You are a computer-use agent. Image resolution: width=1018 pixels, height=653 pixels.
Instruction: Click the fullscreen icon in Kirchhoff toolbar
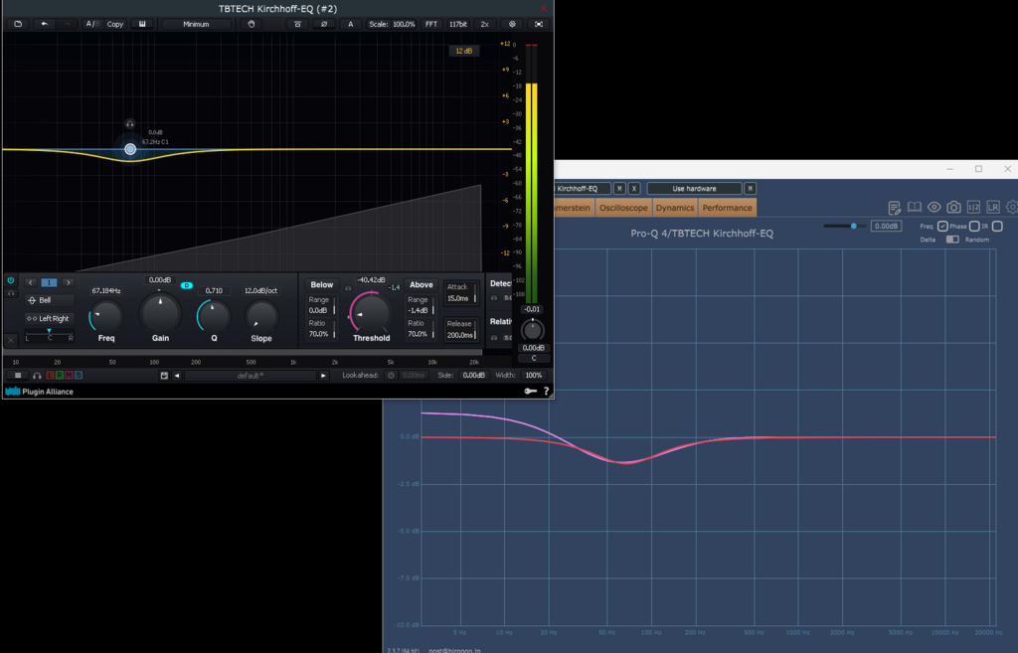click(x=539, y=24)
